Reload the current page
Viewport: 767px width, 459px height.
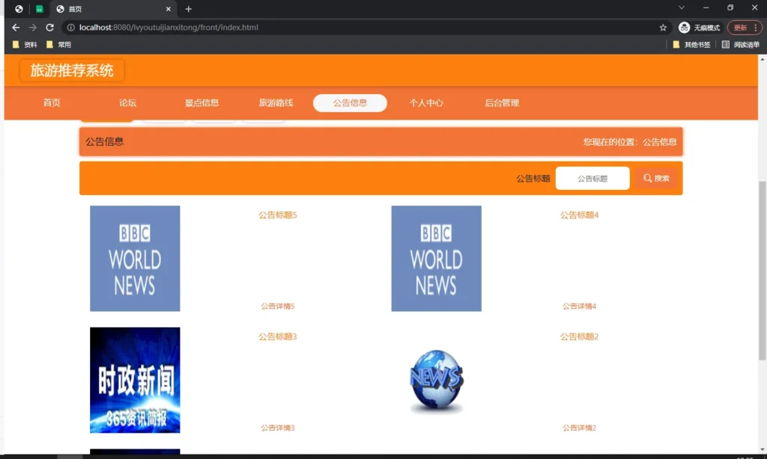[49, 27]
